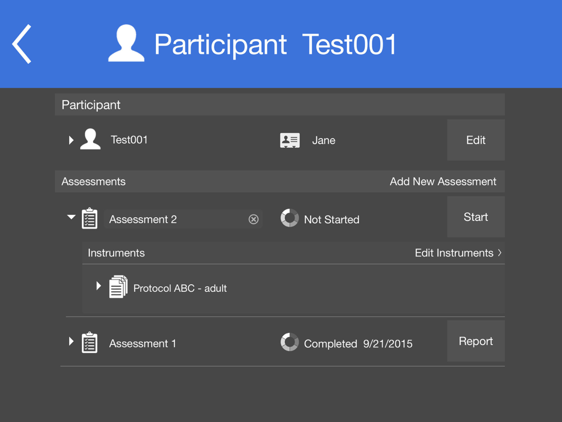This screenshot has height=422, width=562.
Task: Expand the Protocol ABC - adult instrument
Action: click(99, 285)
